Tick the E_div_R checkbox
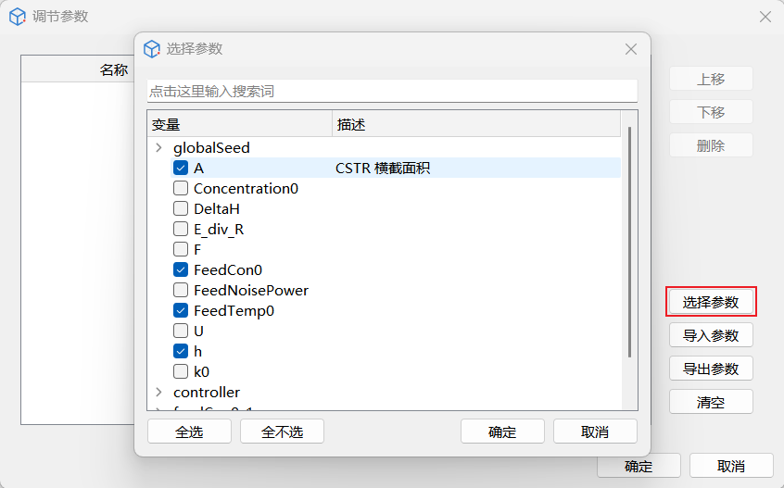Viewport: 784px width, 488px height. pos(181,230)
